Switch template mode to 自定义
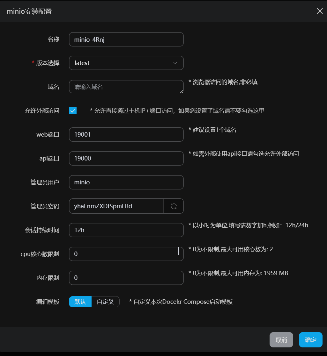Image resolution: width=327 pixels, height=356 pixels. click(x=105, y=302)
